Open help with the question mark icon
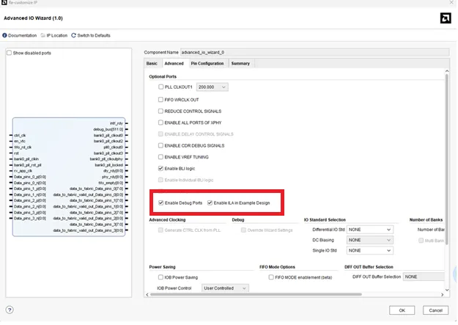The width and height of the screenshot is (458, 325). pyautogui.click(x=10, y=310)
